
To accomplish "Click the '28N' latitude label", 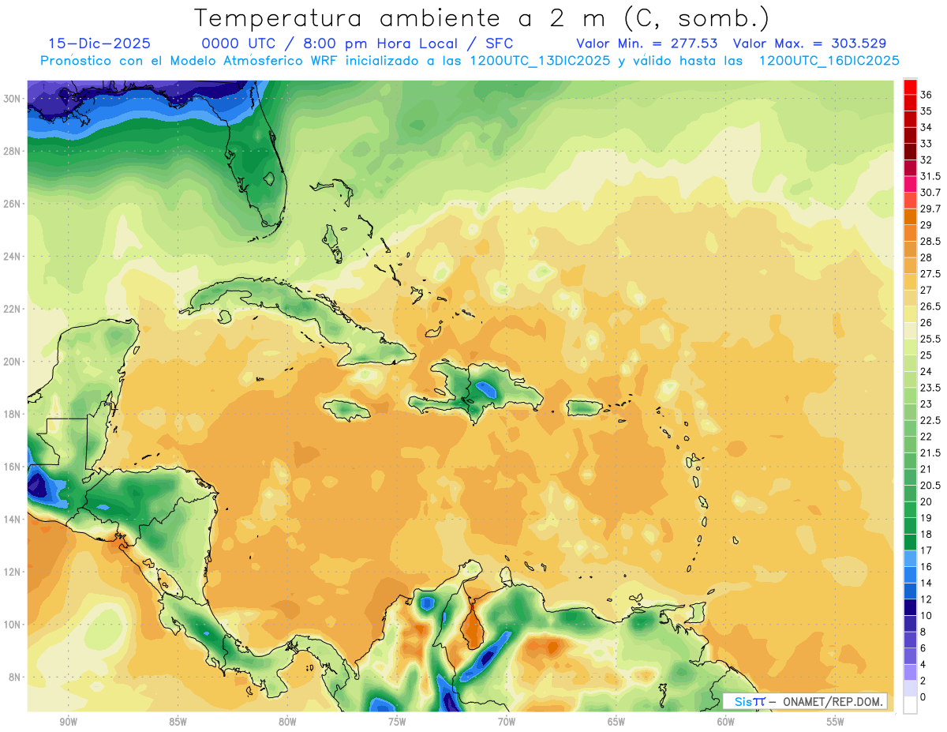I will coord(13,151).
